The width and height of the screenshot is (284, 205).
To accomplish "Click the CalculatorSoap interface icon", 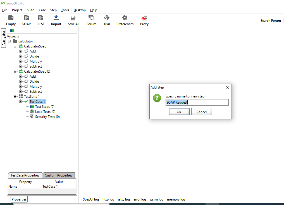I will pyautogui.click(x=21, y=46).
